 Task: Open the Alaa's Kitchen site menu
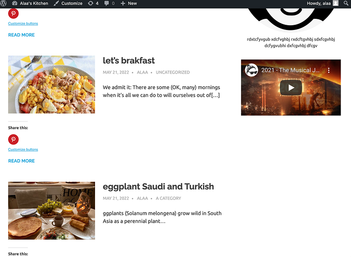30,3
